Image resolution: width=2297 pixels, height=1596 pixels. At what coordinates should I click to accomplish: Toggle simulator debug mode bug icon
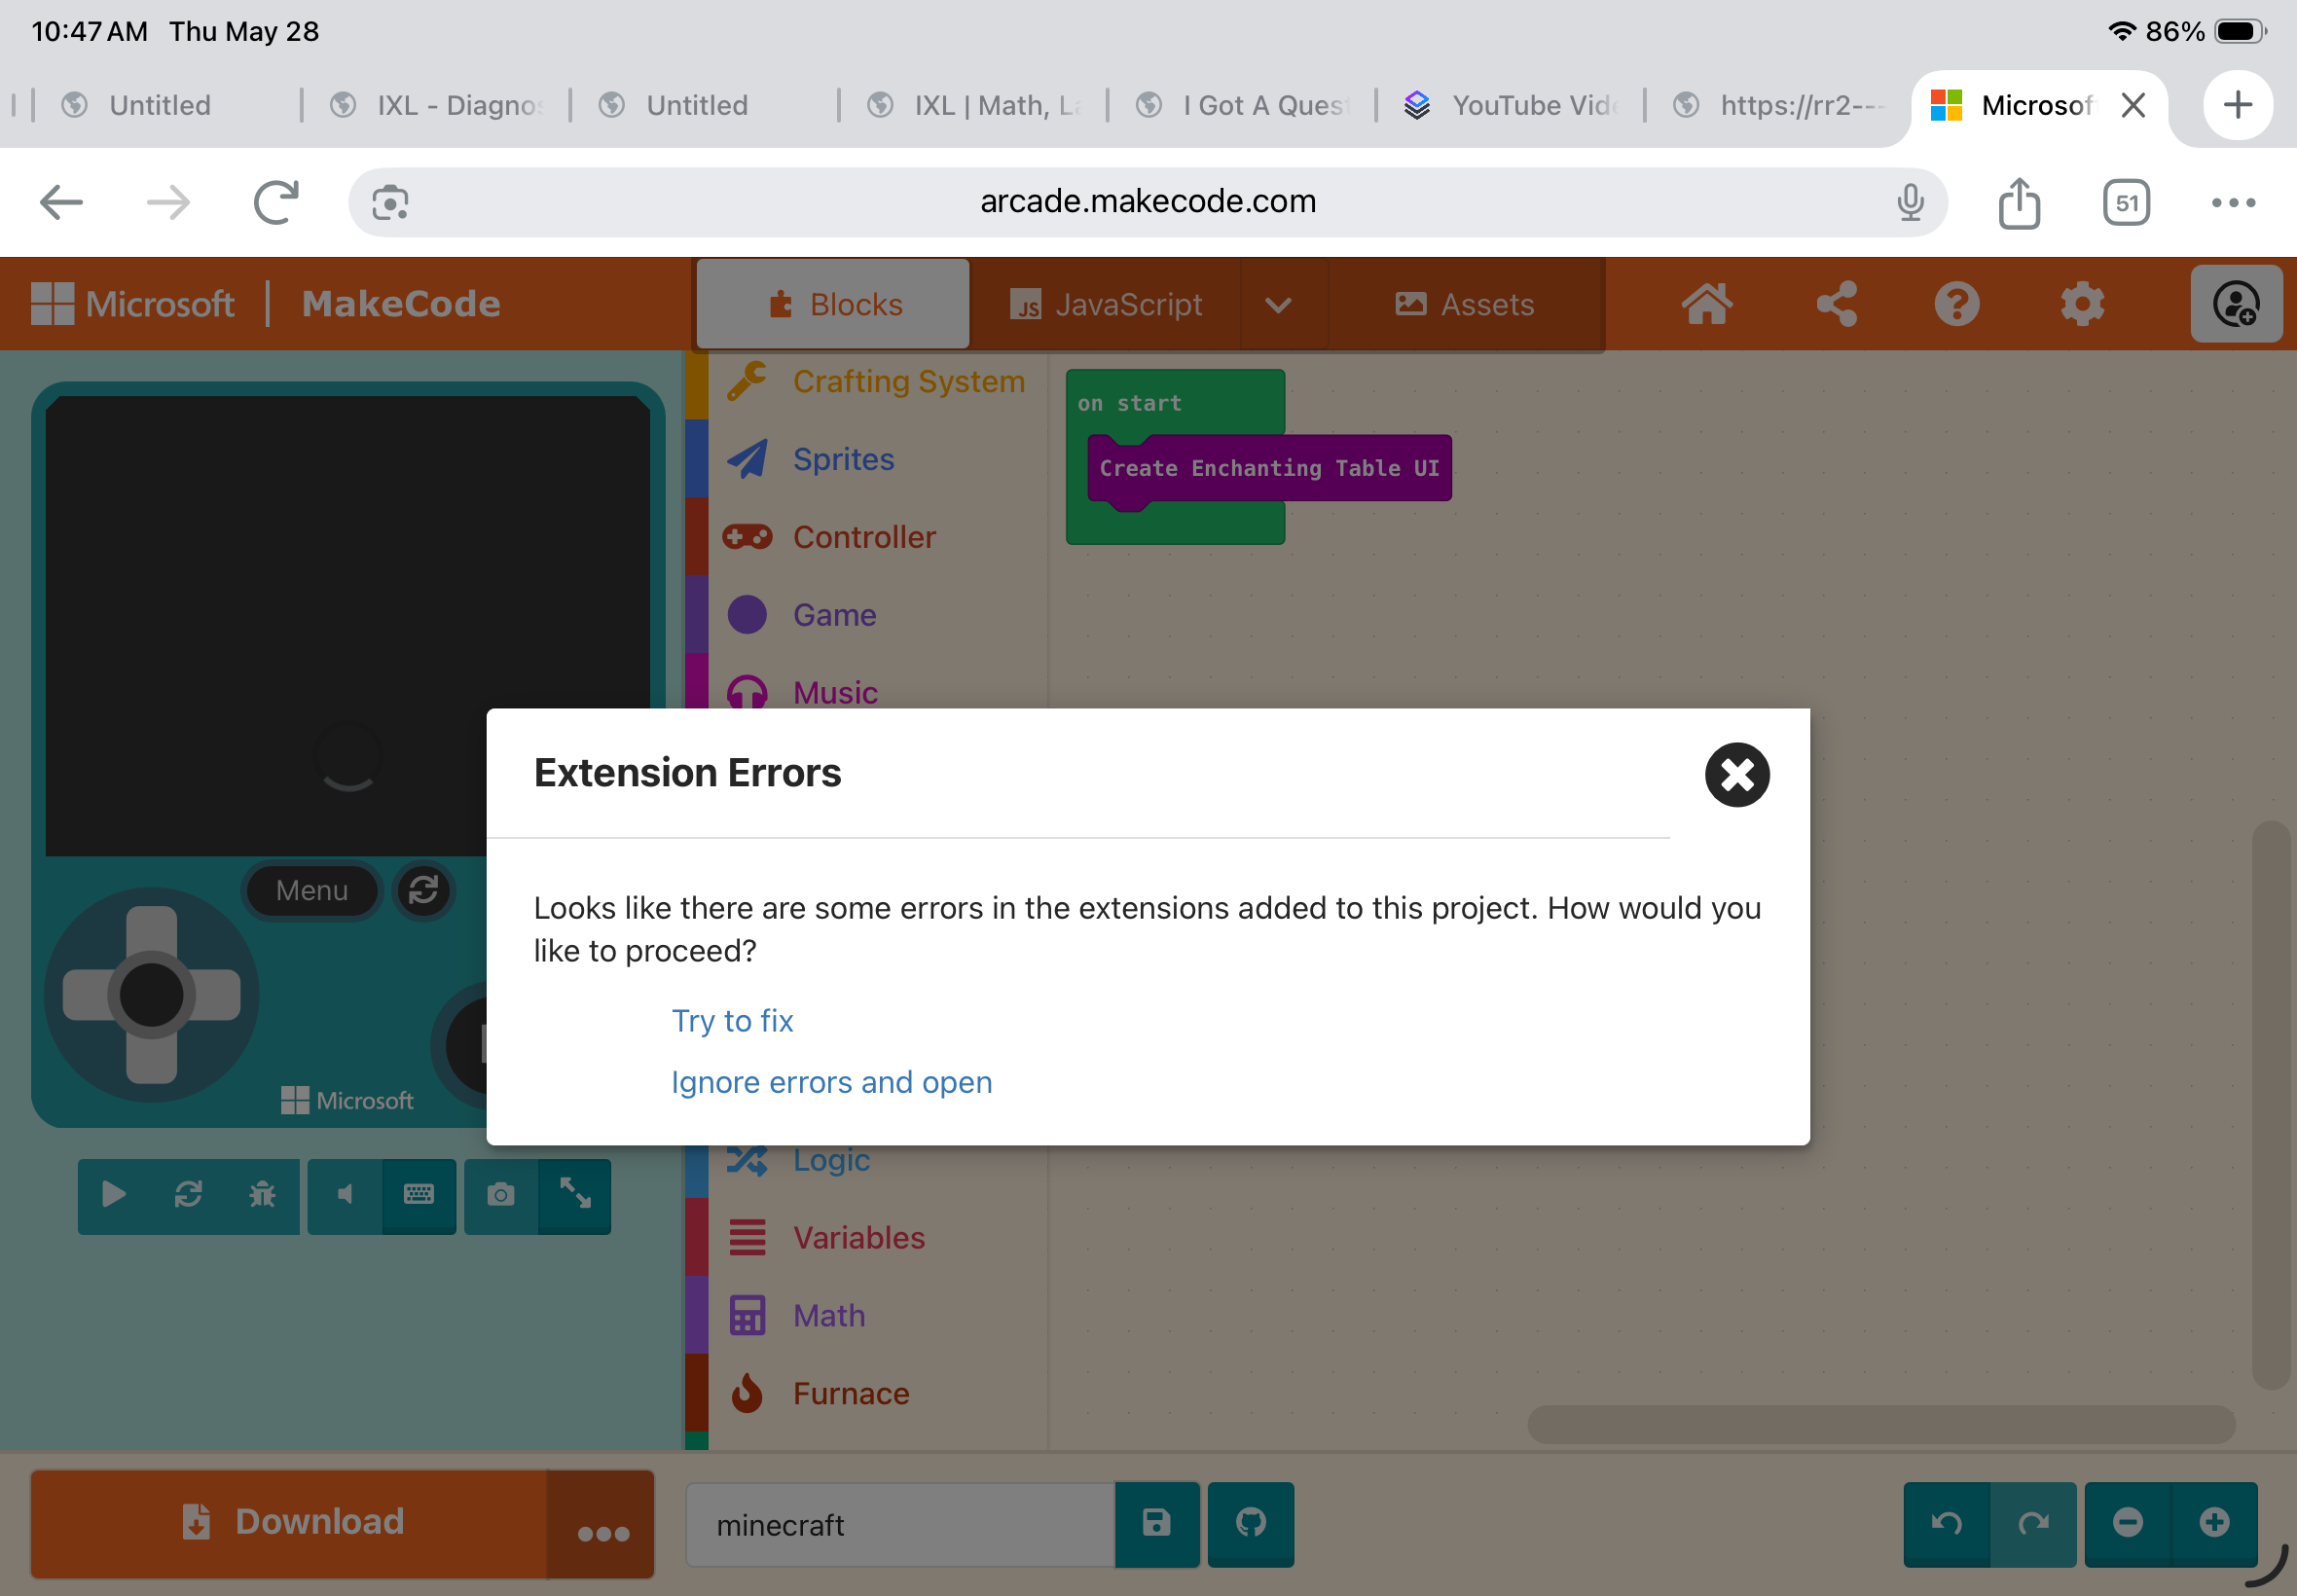[262, 1194]
